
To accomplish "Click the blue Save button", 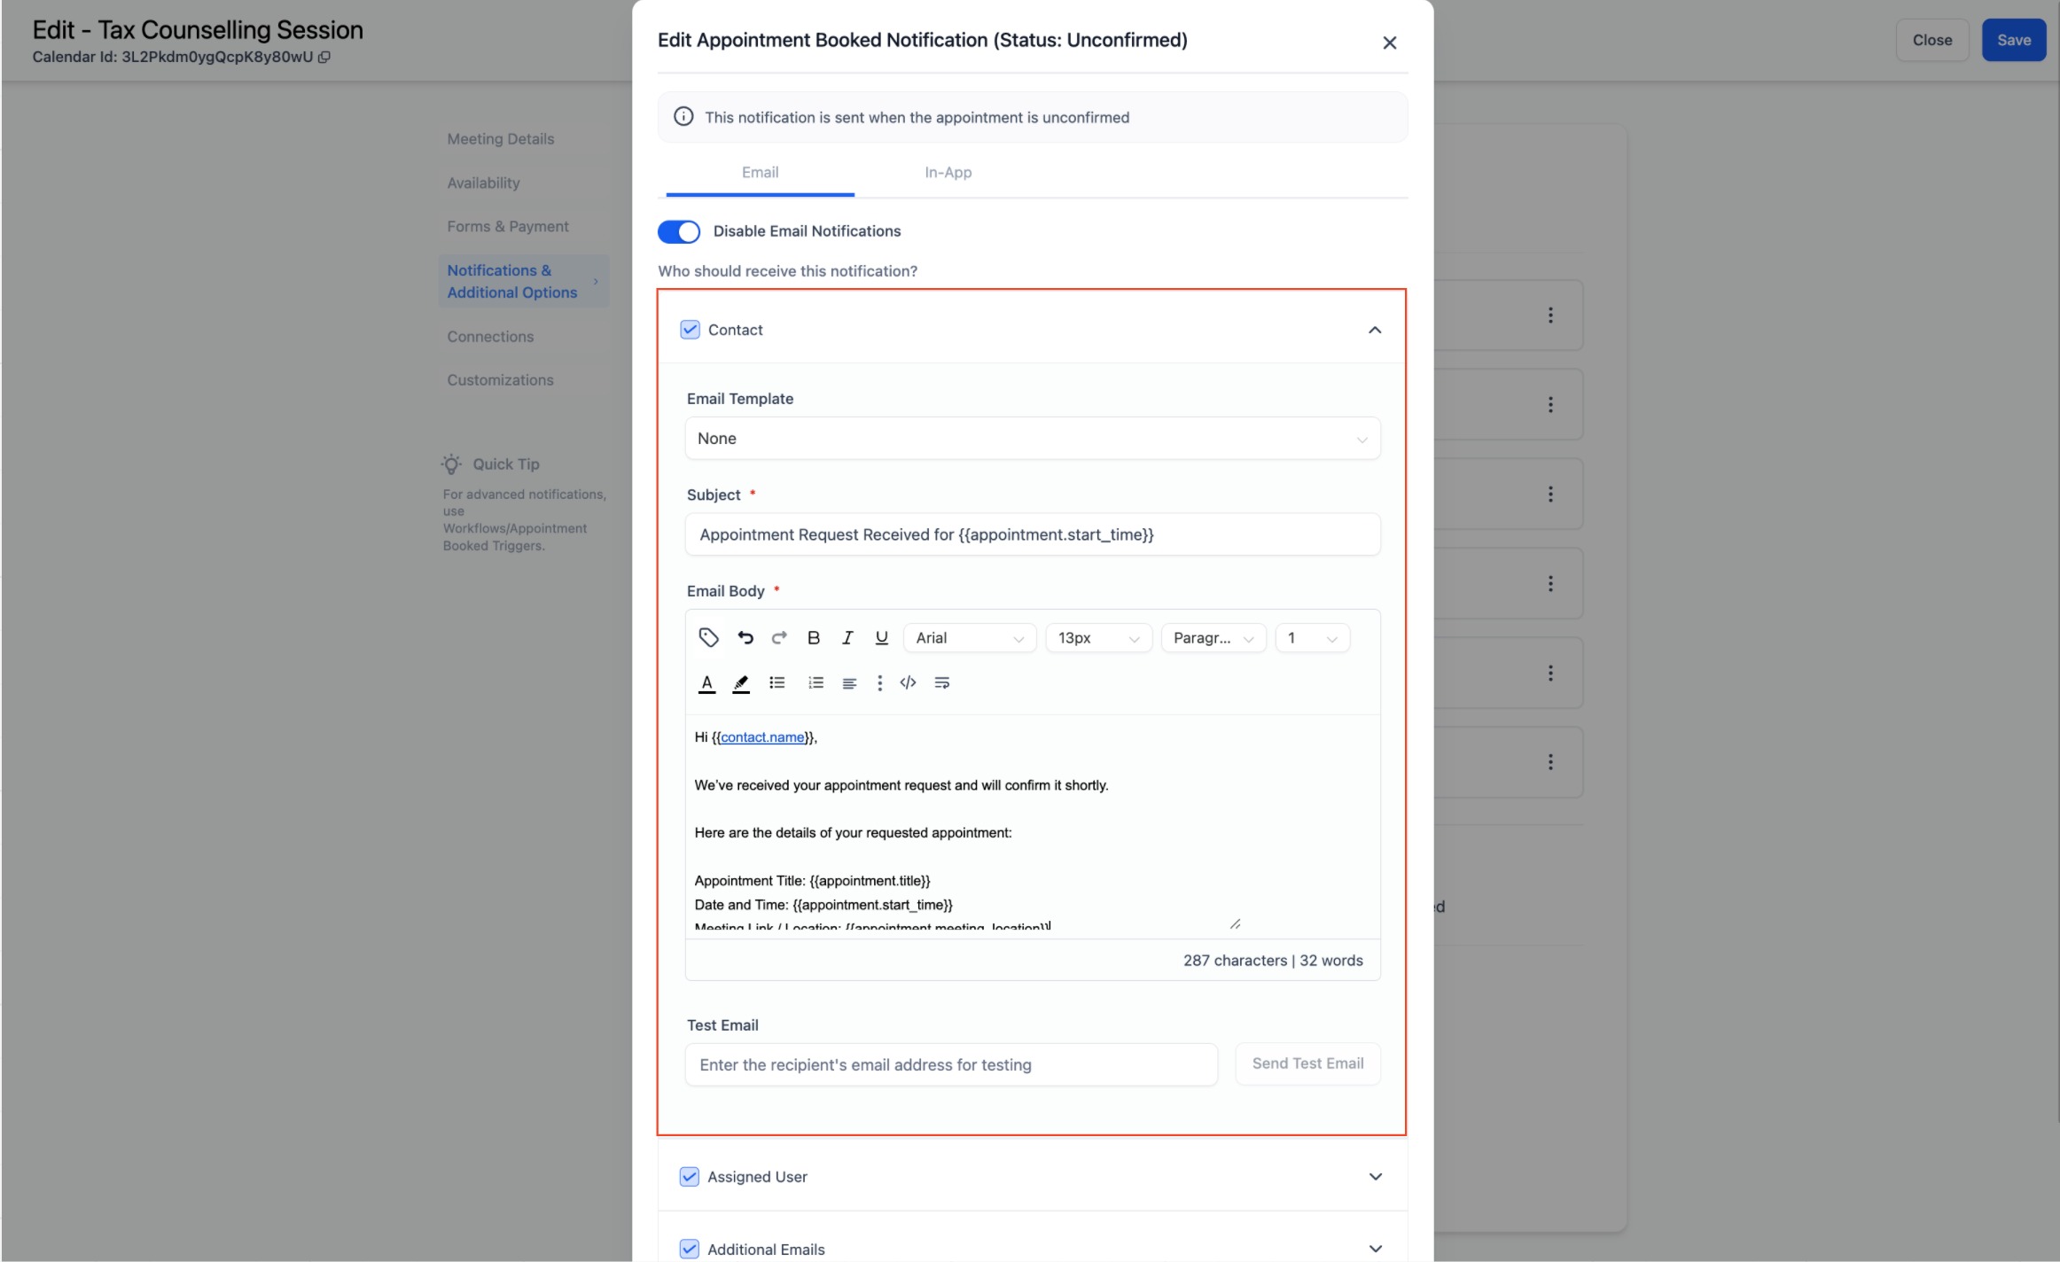I will pos(2013,40).
